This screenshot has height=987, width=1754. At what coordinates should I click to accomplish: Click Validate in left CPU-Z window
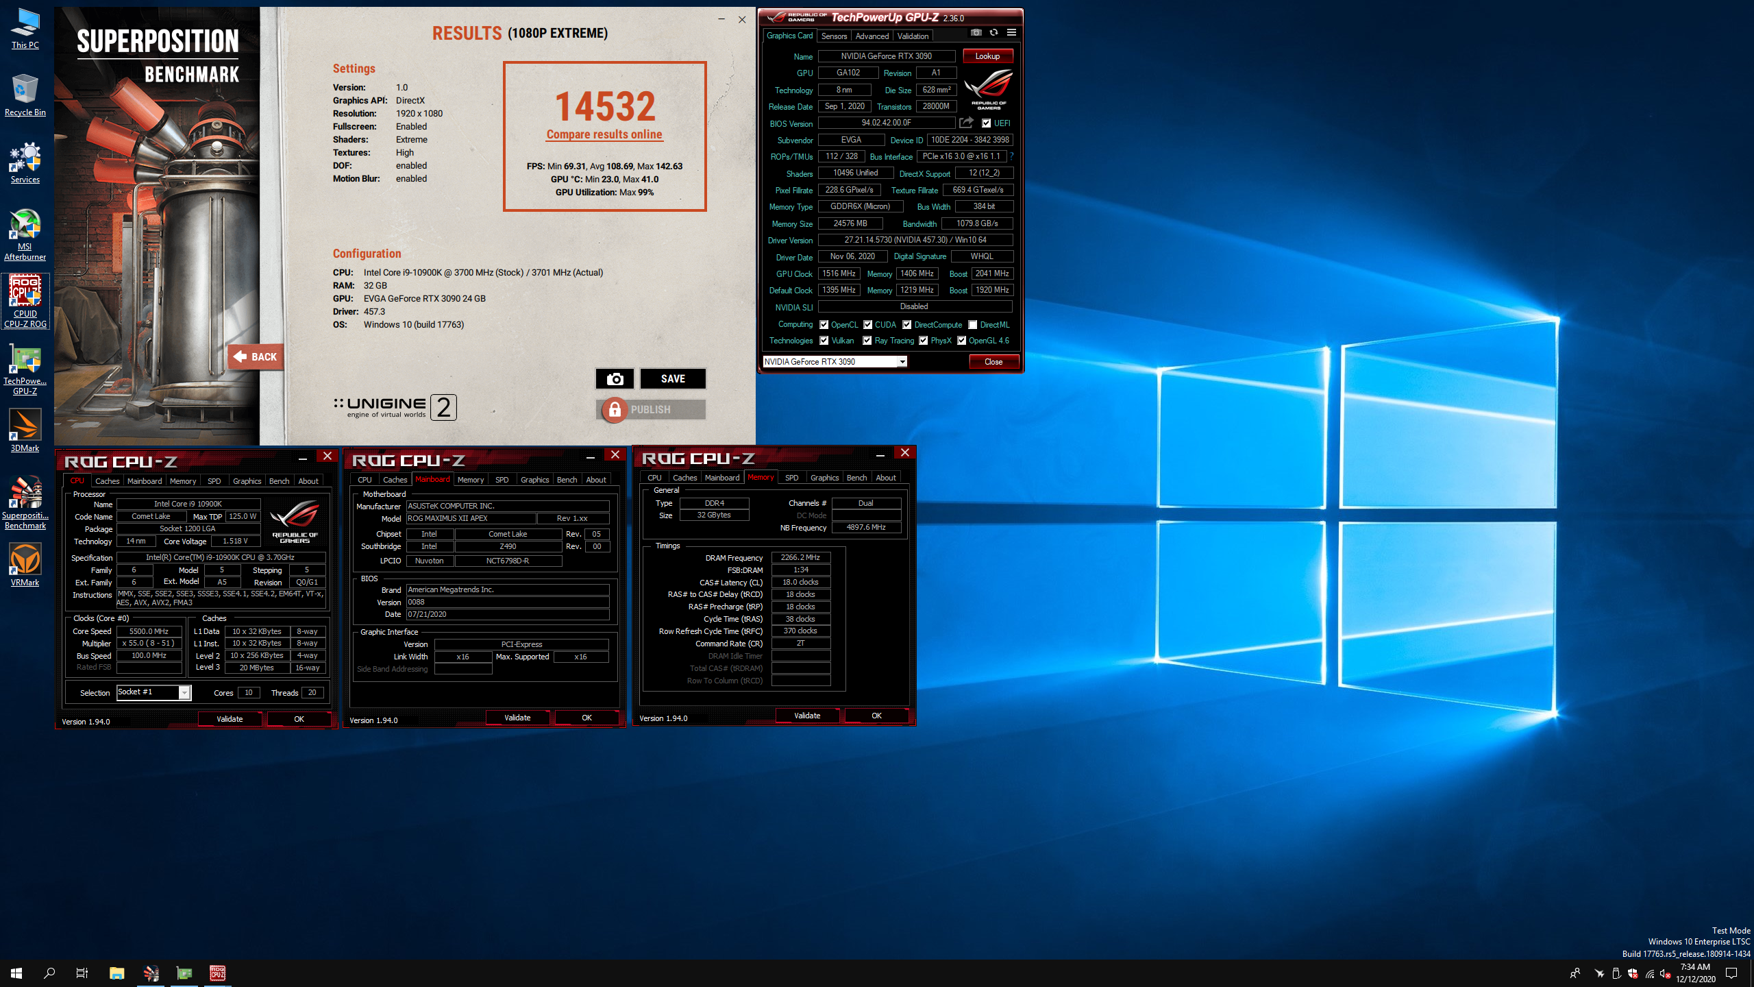tap(230, 719)
